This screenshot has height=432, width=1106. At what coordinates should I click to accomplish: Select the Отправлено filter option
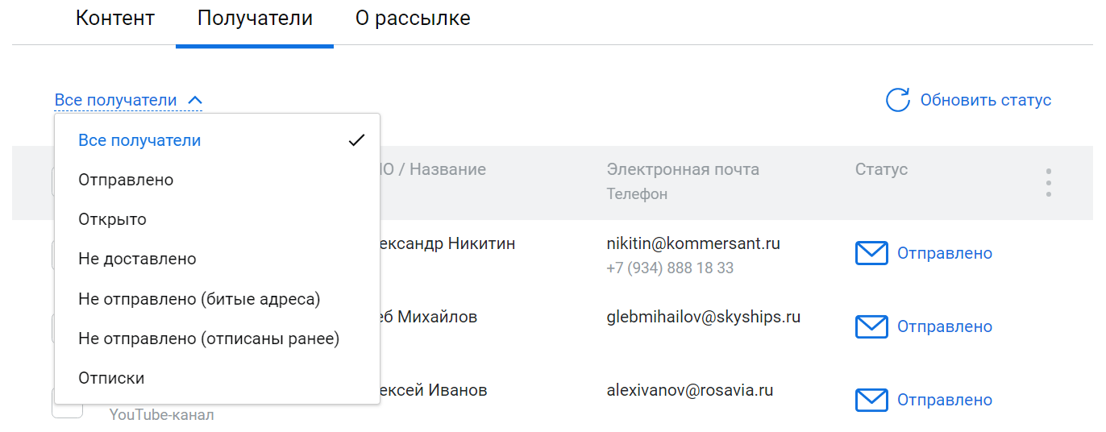click(x=126, y=180)
